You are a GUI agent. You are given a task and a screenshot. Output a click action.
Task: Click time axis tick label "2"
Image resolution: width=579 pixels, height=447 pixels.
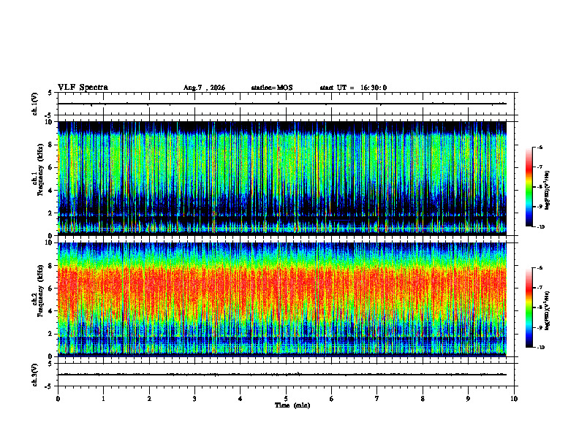tap(149, 399)
